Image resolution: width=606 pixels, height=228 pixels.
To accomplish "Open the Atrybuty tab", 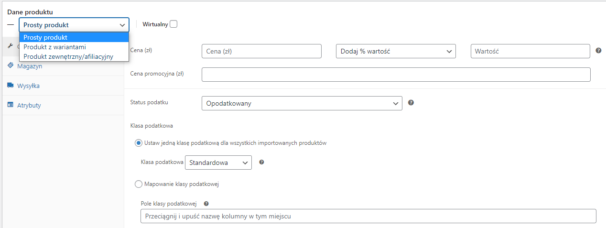I will [63, 105].
